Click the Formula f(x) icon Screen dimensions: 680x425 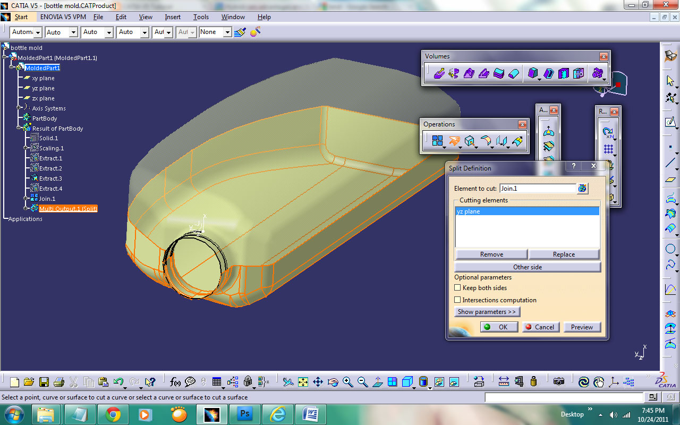coord(175,381)
